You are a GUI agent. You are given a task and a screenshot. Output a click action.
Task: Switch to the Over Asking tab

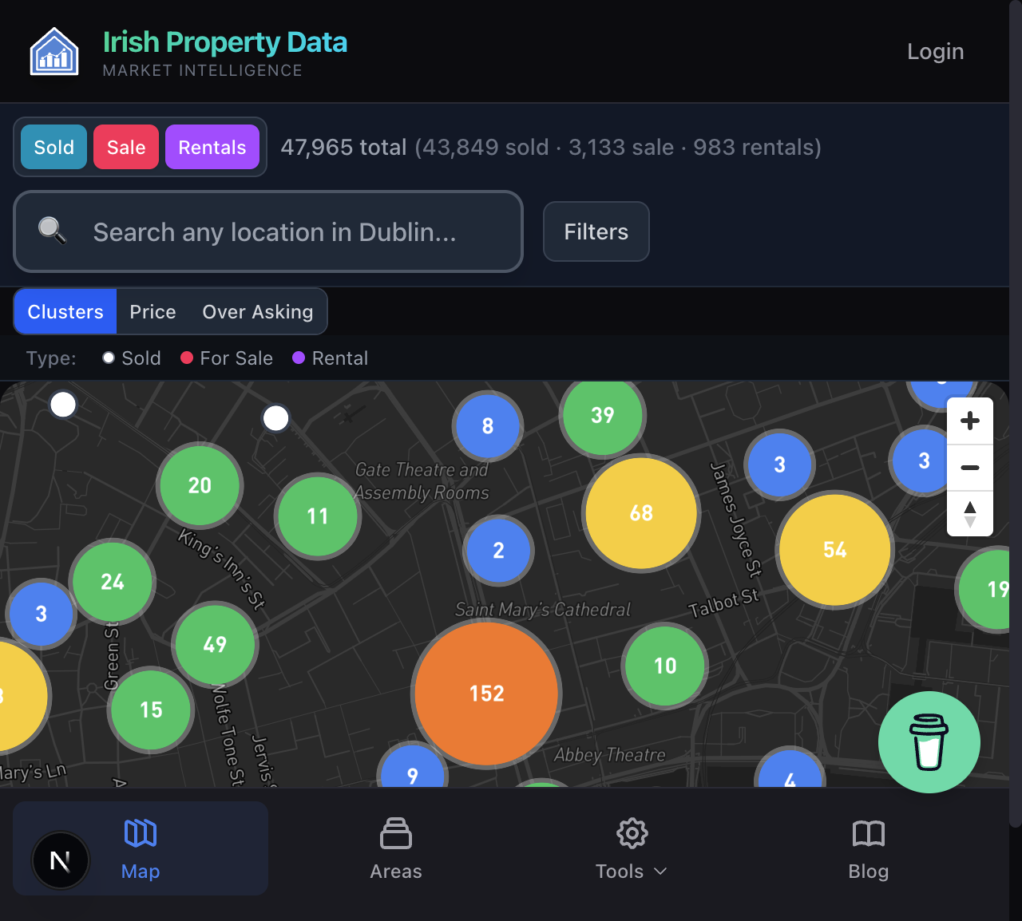tap(257, 311)
